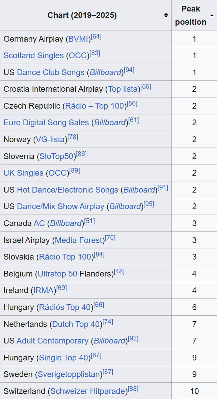Open citation reference 67
This screenshot has height=399, width=217.
[x=96, y=355]
